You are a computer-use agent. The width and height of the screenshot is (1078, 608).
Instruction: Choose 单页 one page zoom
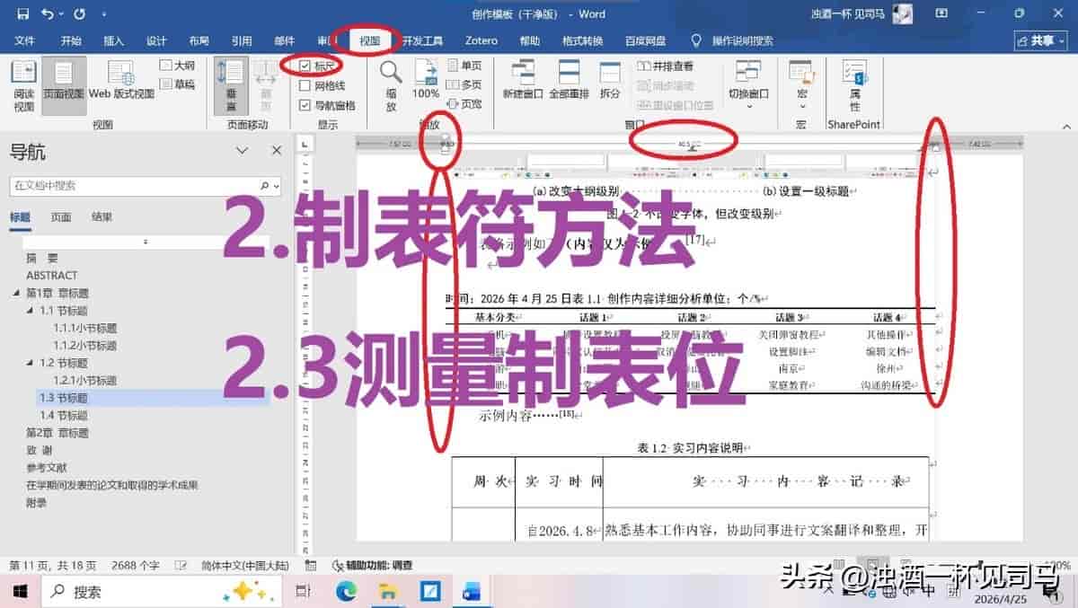pyautogui.click(x=464, y=66)
